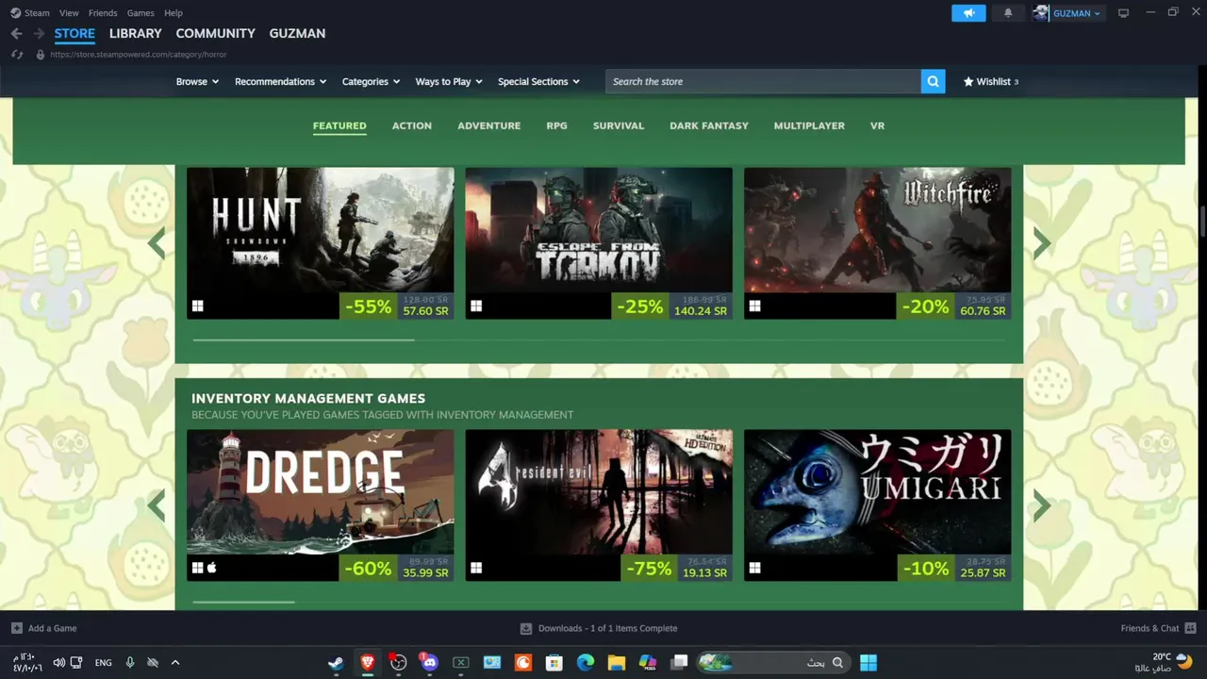Open the GUZMAN profile section
Screen dimensions: 1207x679
(297, 33)
